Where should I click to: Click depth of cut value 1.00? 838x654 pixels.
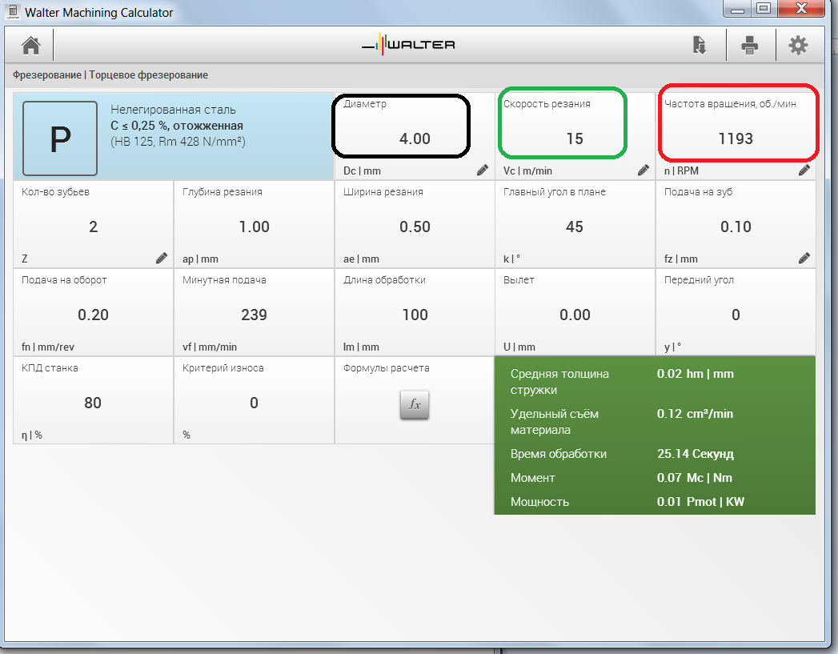point(254,227)
